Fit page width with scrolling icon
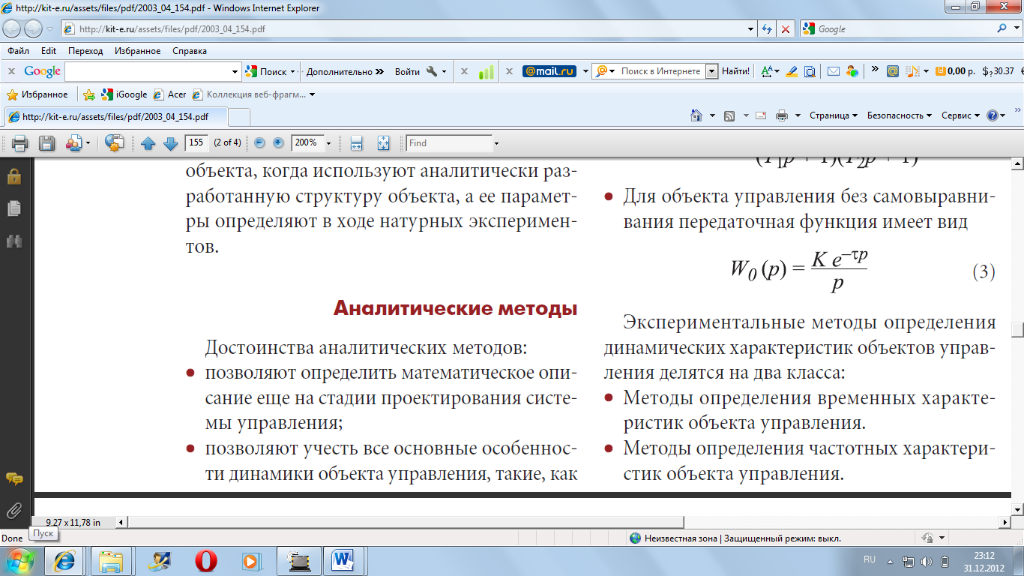This screenshot has height=576, width=1024. tap(357, 143)
